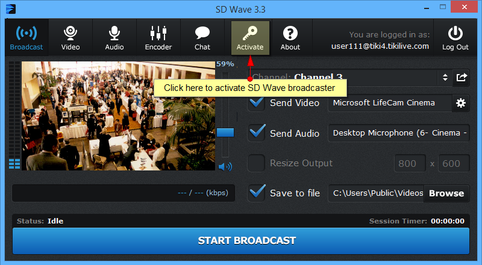
Task: Click the Browse button
Action: click(446, 193)
